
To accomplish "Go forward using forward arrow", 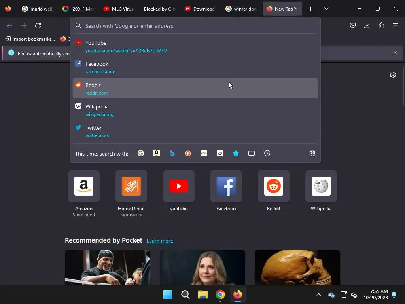I will (x=24, y=26).
